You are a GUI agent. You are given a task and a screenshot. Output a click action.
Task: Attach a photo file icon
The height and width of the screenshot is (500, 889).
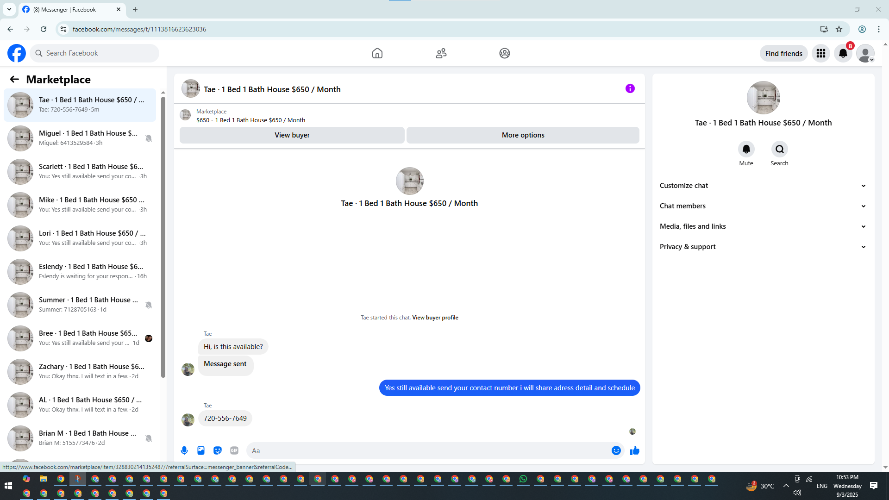201,450
